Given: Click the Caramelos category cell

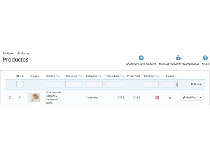Looking at the screenshot, I should click(x=92, y=97).
